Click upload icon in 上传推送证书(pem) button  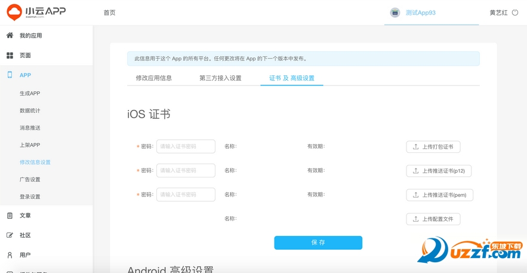coord(416,195)
